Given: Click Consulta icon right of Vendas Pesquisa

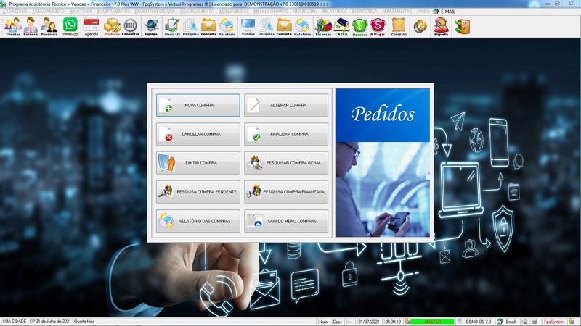Looking at the screenshot, I should pyautogui.click(x=284, y=27).
